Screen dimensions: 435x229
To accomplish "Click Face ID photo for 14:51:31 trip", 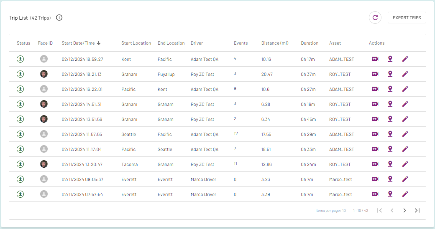I will (44, 104).
